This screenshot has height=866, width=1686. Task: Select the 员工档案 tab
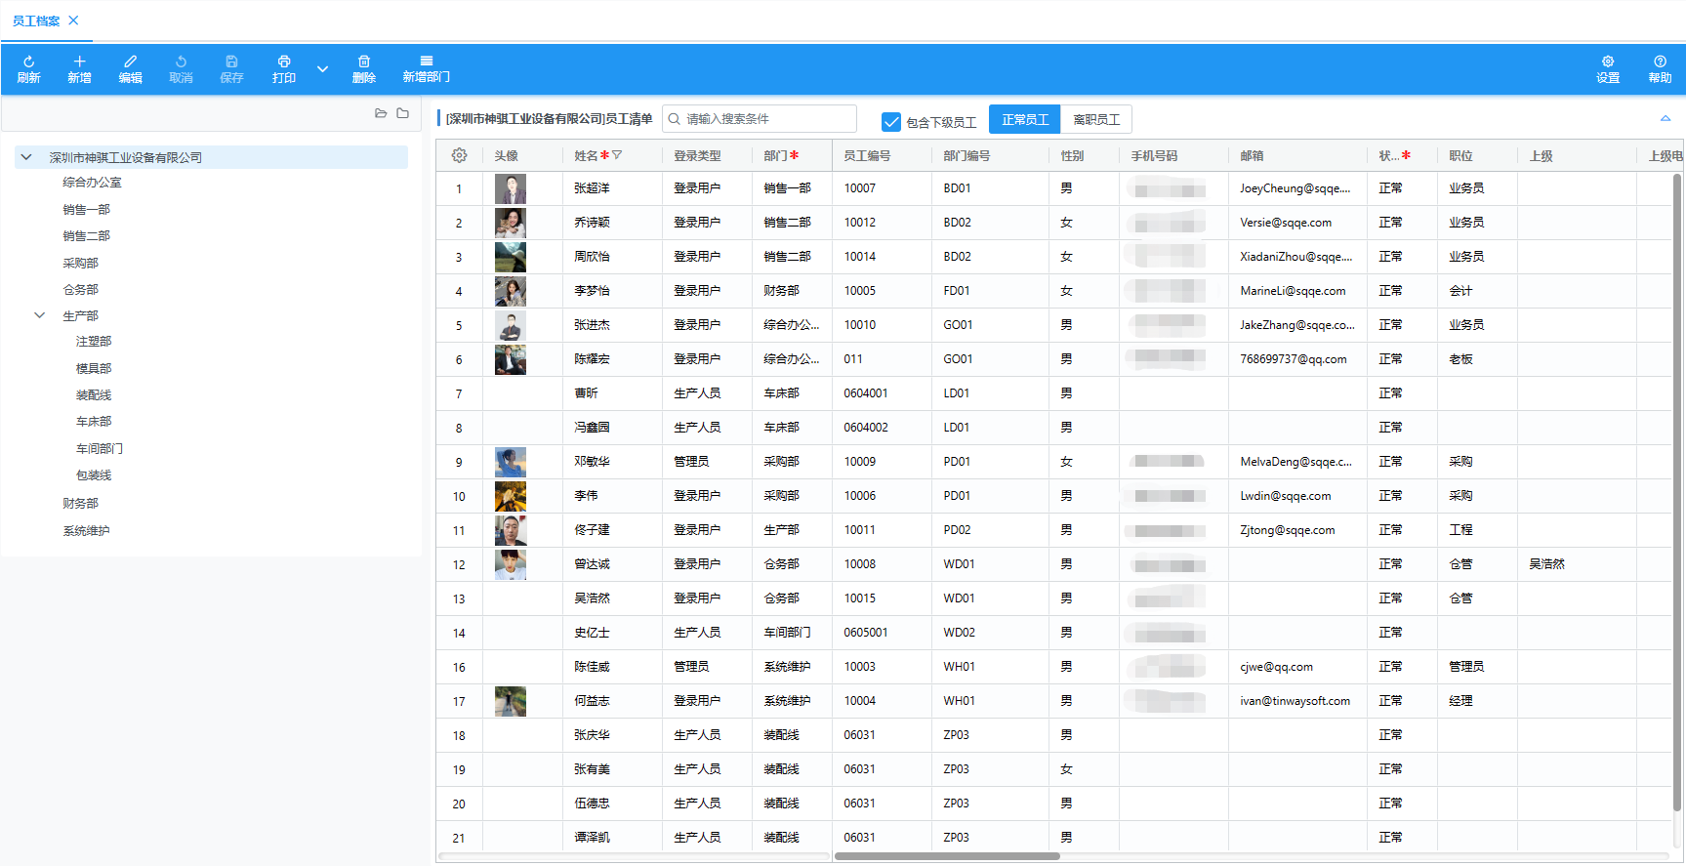point(36,21)
